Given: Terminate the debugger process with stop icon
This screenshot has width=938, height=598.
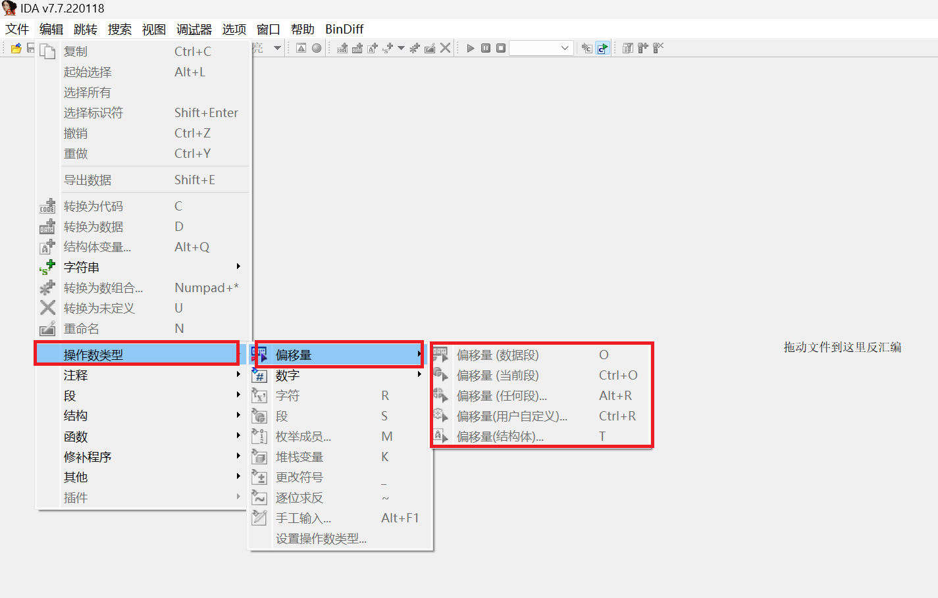Looking at the screenshot, I should click(501, 48).
